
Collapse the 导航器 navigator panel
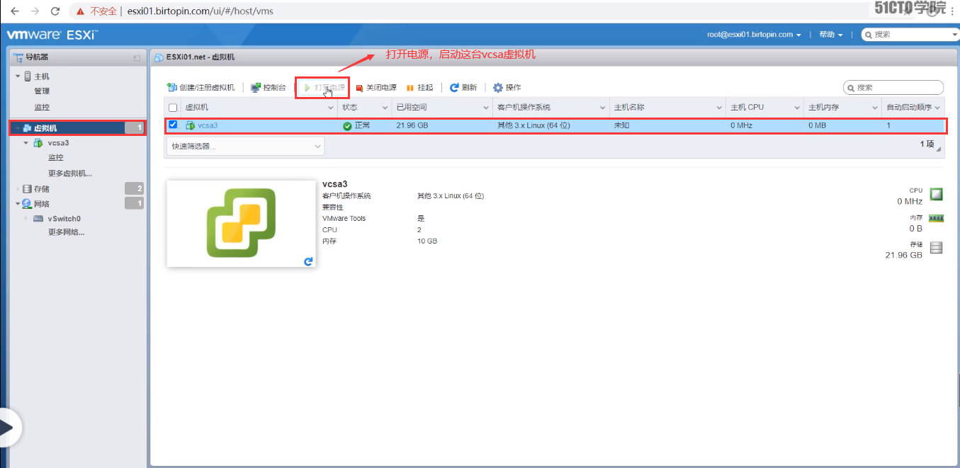click(137, 57)
